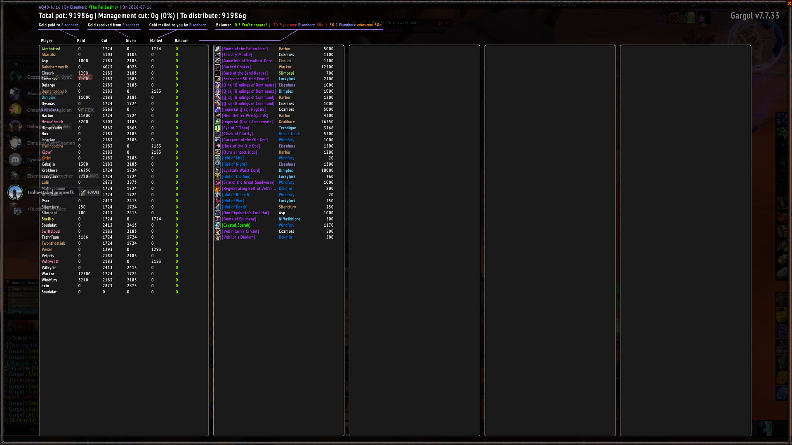Click the Idol of War icon

point(217,201)
